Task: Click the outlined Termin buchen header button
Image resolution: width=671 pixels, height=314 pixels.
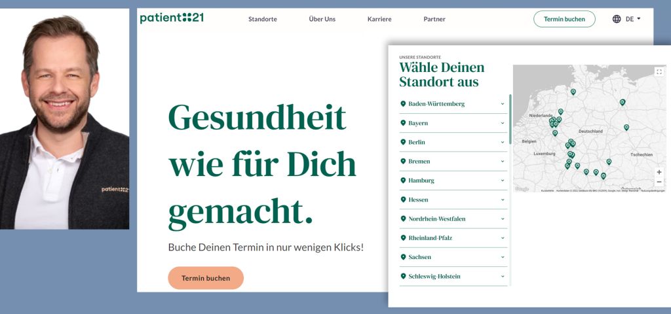Action: 564,19
